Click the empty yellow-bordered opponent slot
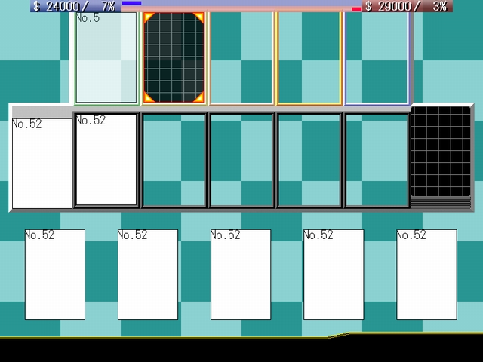Screen dimensions: 483x362 pos(309,58)
